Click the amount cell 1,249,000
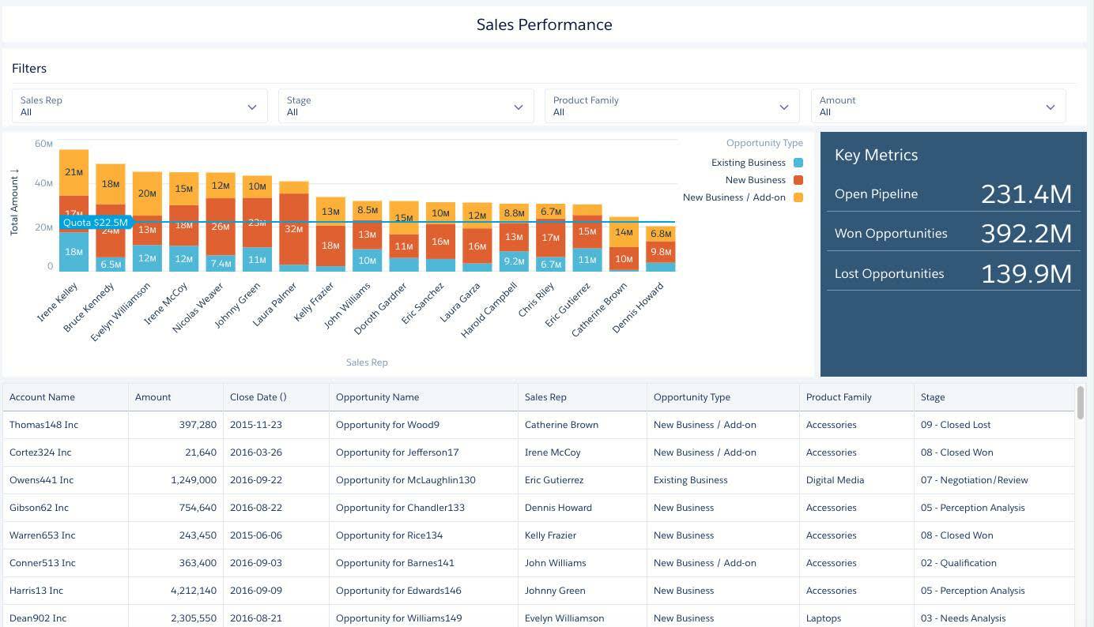 [175, 480]
